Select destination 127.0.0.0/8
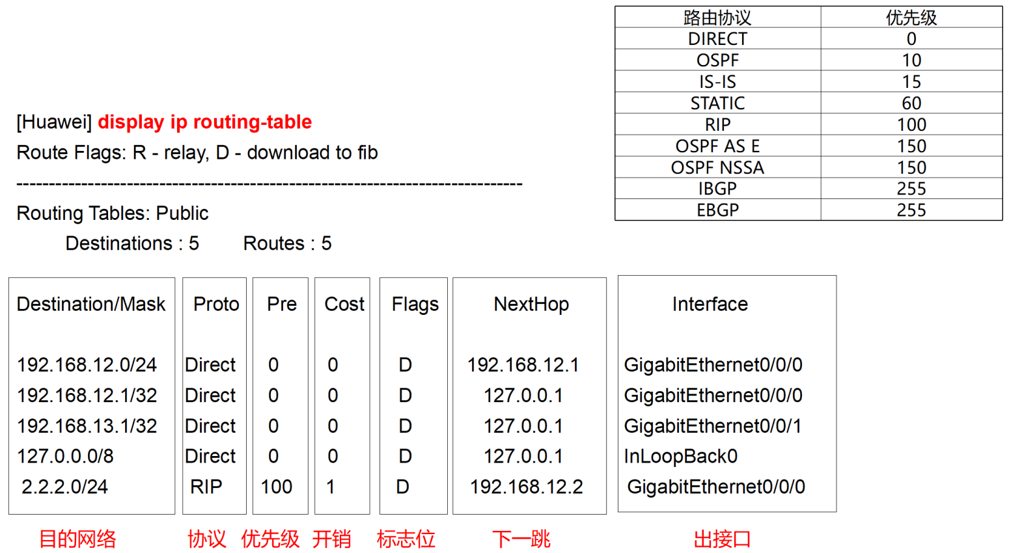Screen dimensions: 1009x553 65,457
